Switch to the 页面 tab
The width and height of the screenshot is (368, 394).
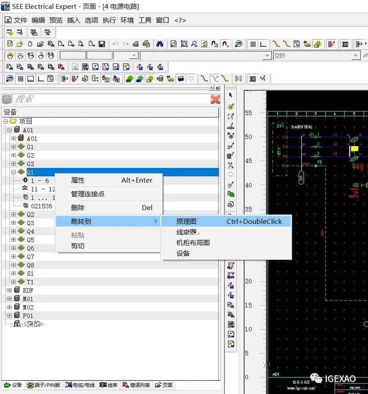(164, 385)
